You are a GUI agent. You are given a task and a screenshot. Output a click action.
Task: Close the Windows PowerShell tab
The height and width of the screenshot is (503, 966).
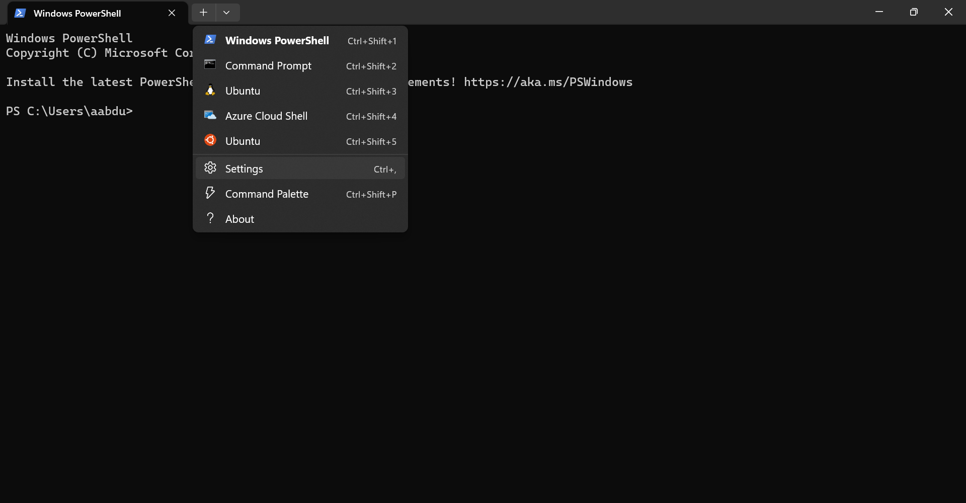172,13
